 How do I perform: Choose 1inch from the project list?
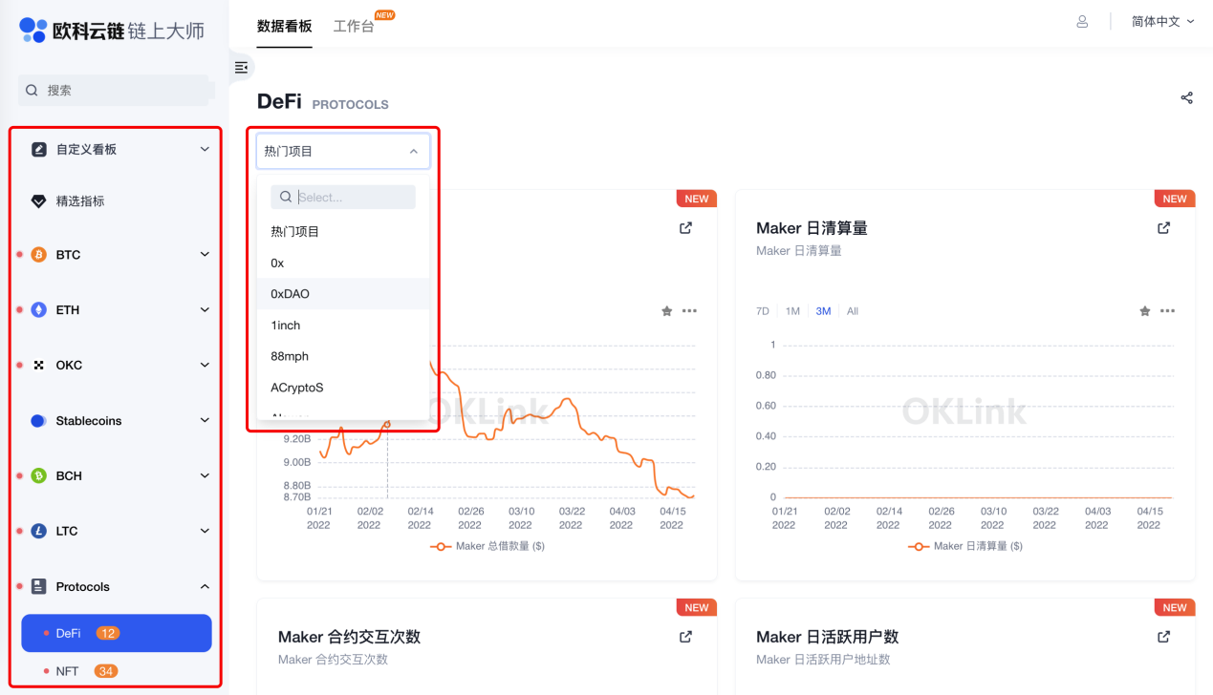343,326
